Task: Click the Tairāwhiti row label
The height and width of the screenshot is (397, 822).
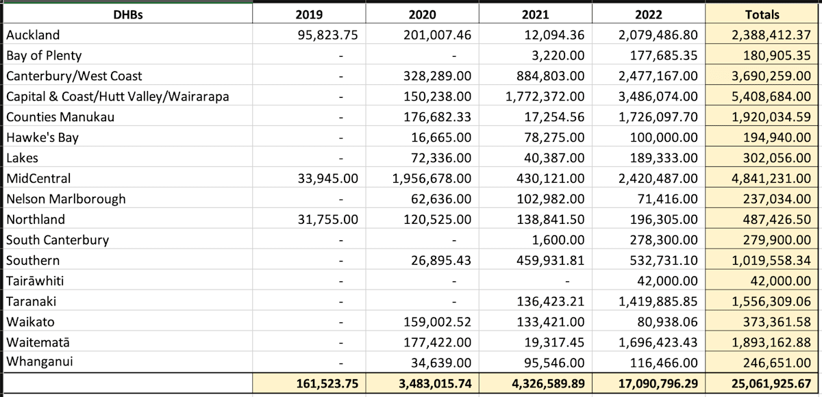Action: tap(36, 281)
